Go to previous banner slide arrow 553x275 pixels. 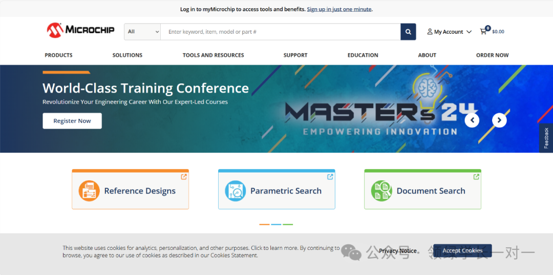(x=472, y=120)
